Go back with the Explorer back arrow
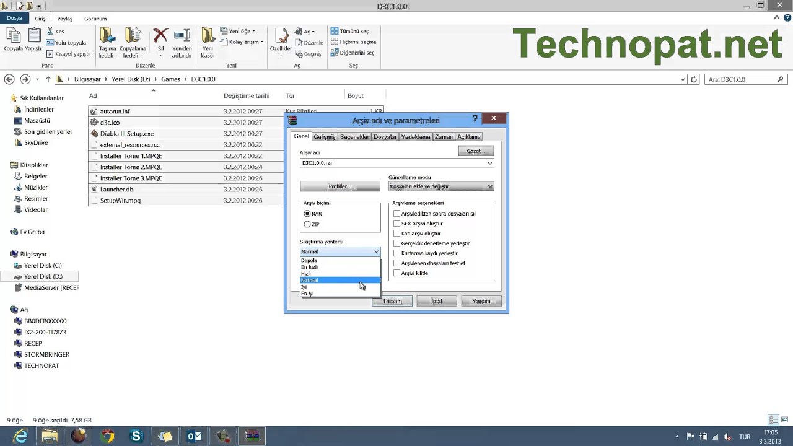The width and height of the screenshot is (793, 446). click(x=9, y=79)
